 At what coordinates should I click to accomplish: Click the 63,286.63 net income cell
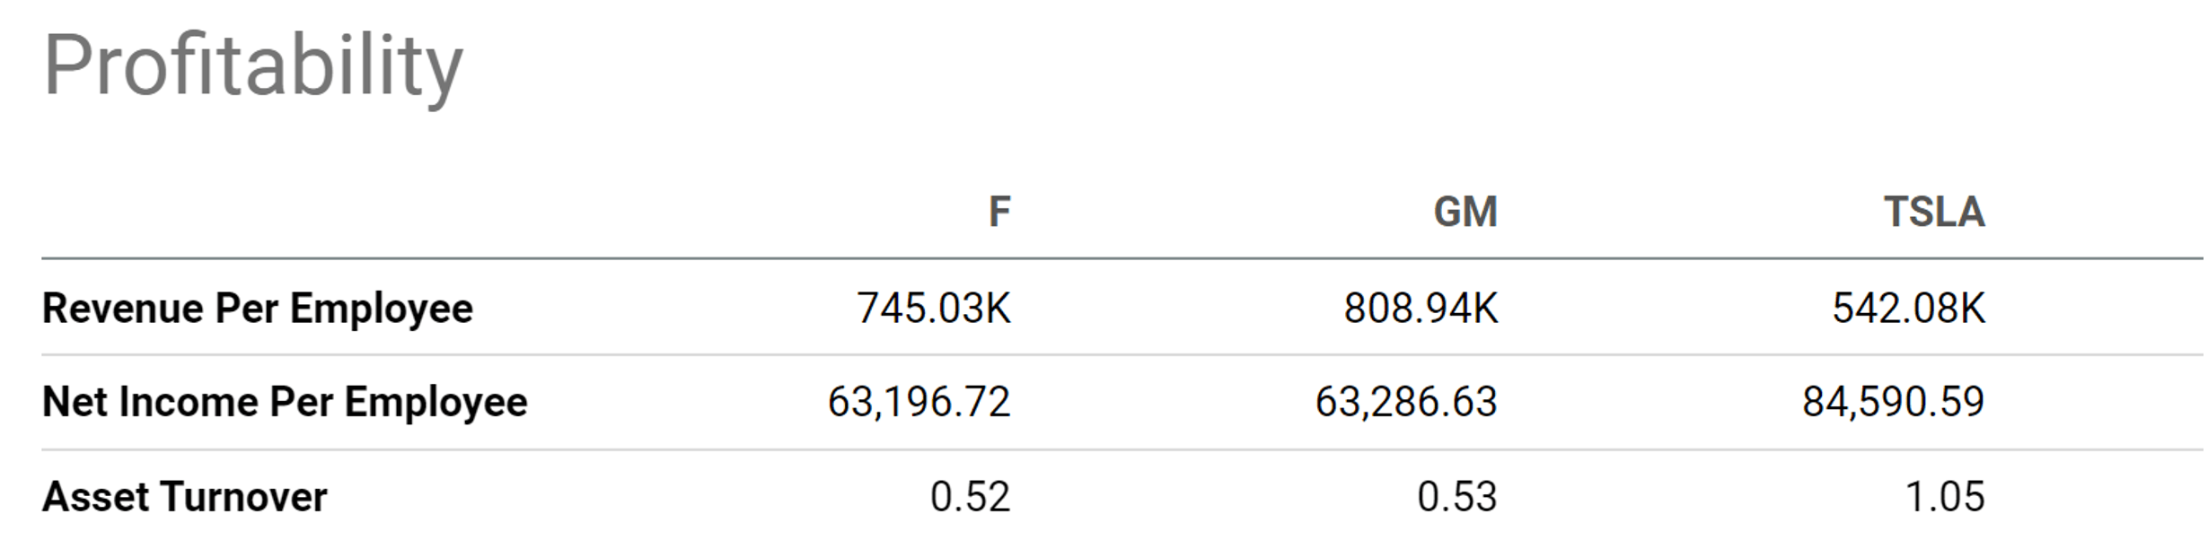[x=1406, y=402]
